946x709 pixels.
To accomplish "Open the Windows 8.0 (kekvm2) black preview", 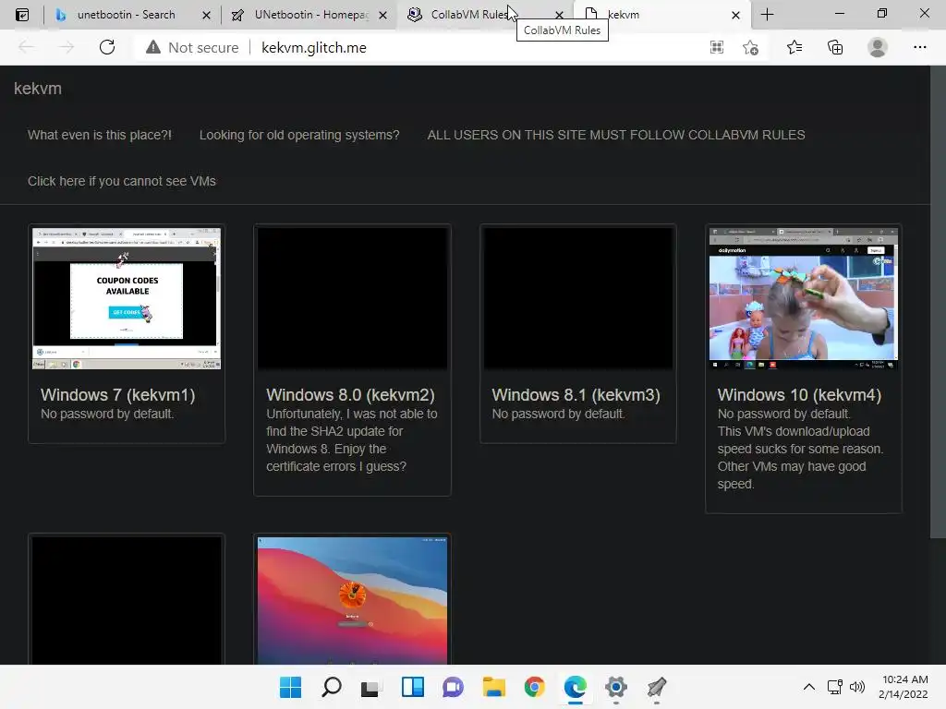I will [352, 298].
